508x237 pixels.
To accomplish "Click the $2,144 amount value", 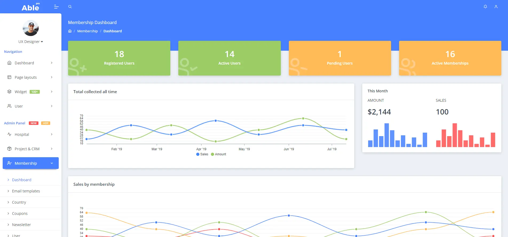I will [379, 112].
